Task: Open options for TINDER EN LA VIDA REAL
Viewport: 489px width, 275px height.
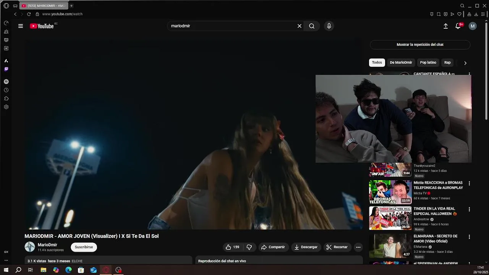Action: tap(470, 209)
